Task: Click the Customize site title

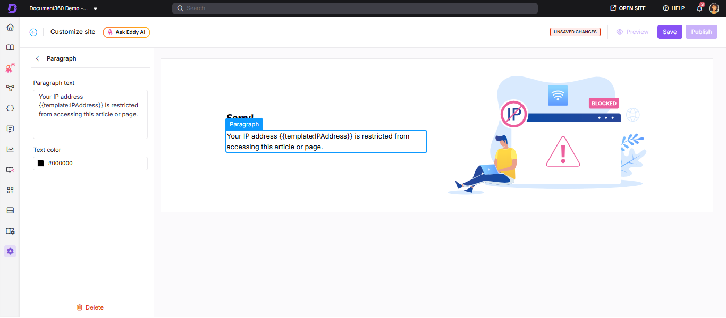Action: [x=73, y=32]
